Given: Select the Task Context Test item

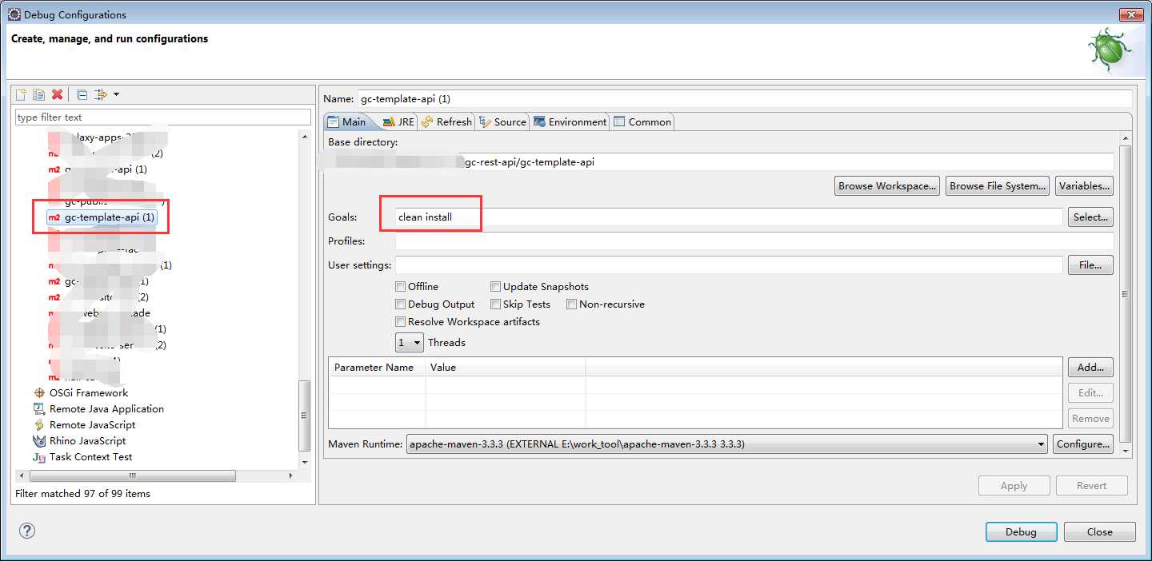Looking at the screenshot, I should tap(90, 456).
